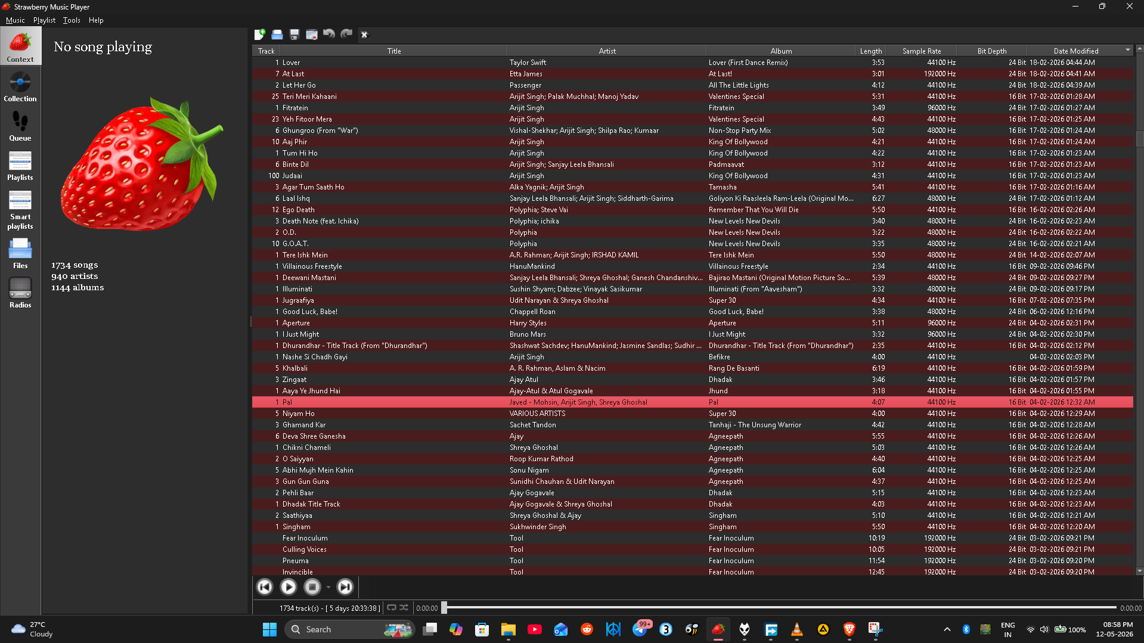The width and height of the screenshot is (1144, 643).
Task: Select the 'Villainous Freestyle' title
Action: coord(312,266)
